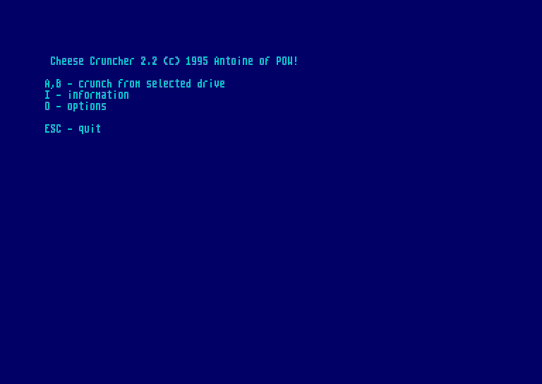Click the letter 'B' drive key label
Viewport: 542px width, 384px height.
59,84
